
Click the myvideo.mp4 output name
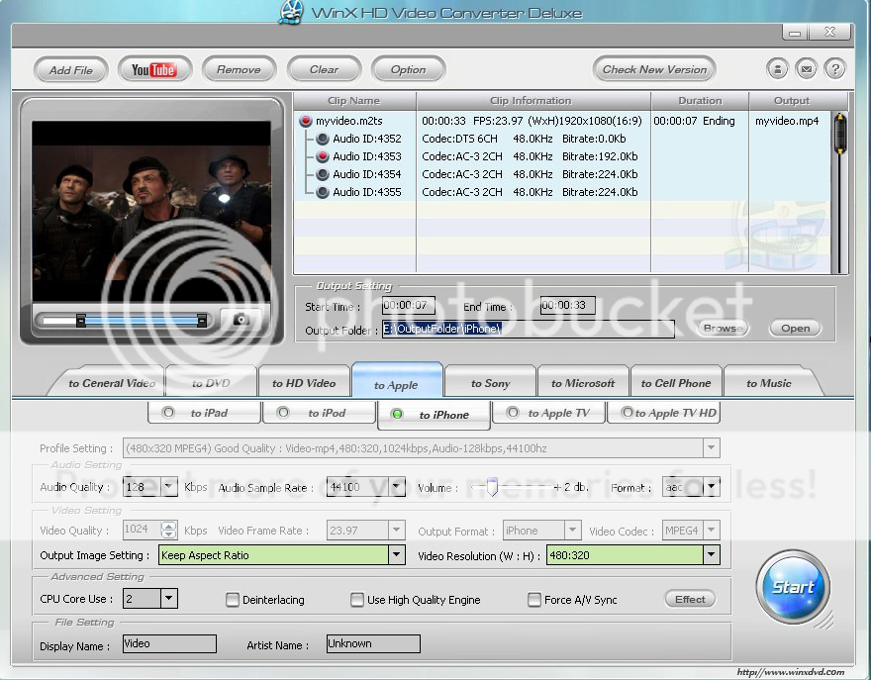point(787,121)
